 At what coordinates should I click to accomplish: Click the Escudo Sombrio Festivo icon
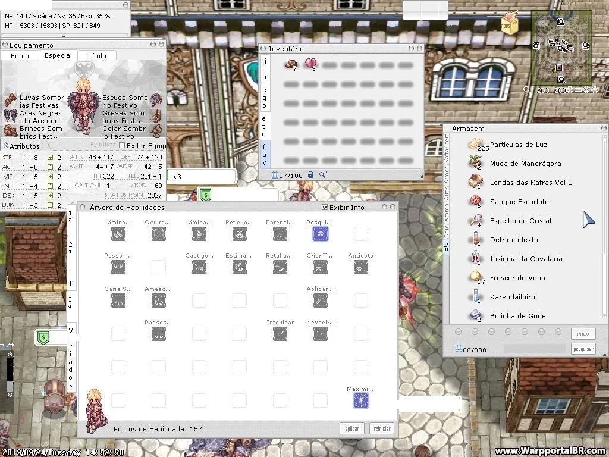click(156, 100)
